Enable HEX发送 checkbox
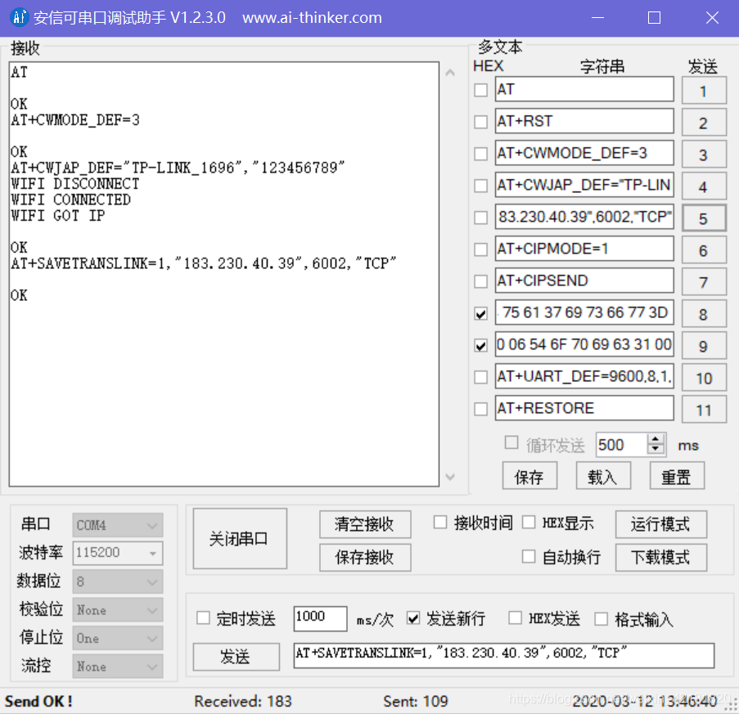739x714 pixels. tap(515, 618)
